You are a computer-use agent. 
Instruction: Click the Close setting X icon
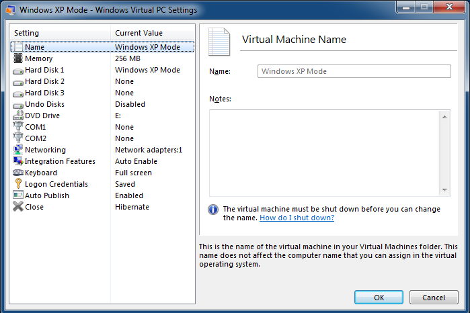pyautogui.click(x=18, y=206)
